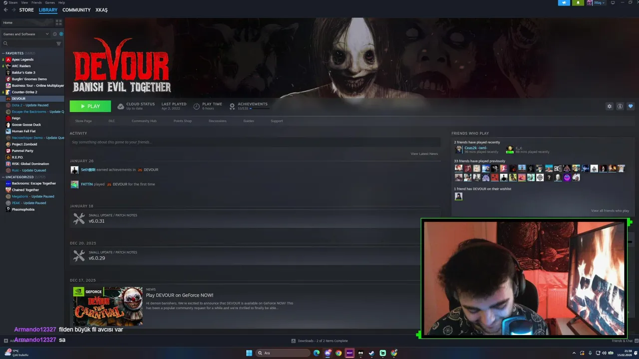
Task: Open the advanced library filter options
Action: [x=58, y=43]
